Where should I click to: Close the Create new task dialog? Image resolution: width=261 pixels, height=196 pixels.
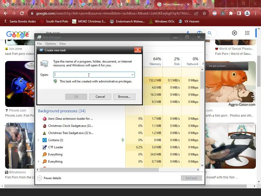(138, 50)
